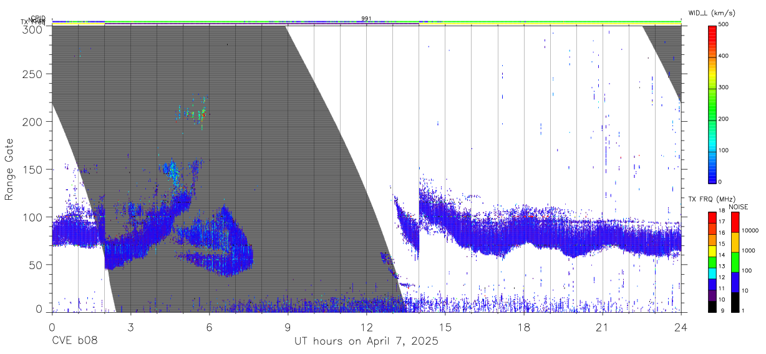Click x-axis tick label 18
The width and height of the screenshot is (766, 354).
pyautogui.click(x=524, y=328)
